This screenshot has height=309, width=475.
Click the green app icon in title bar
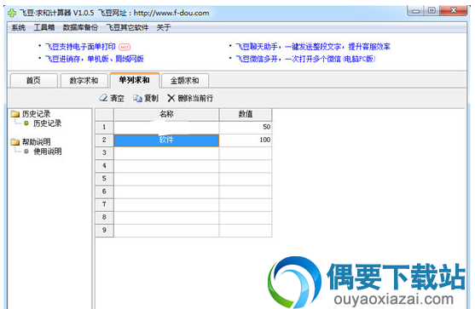(x=12, y=13)
